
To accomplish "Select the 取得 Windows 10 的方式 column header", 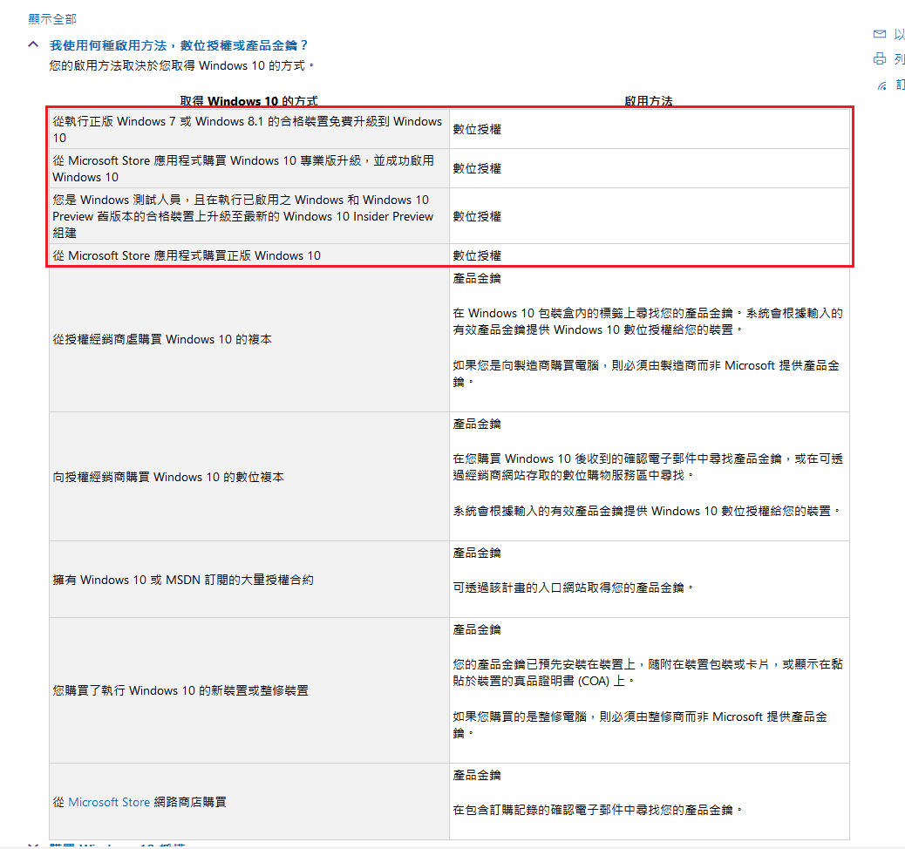I will [x=246, y=101].
